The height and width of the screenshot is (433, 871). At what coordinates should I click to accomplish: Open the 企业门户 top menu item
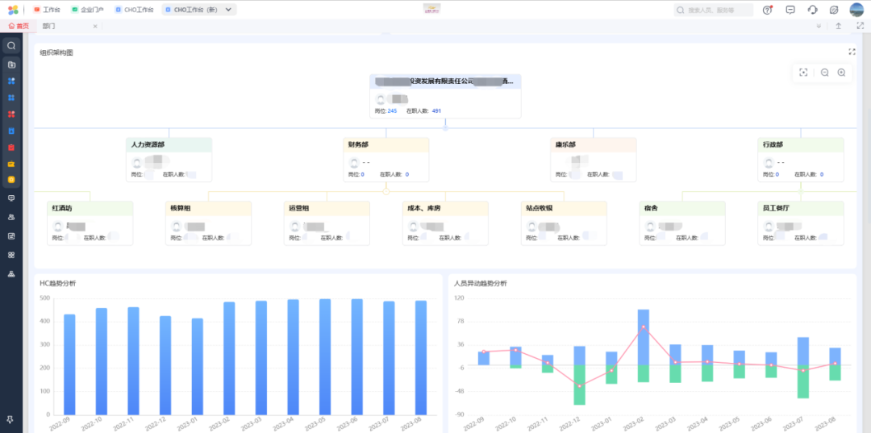pos(87,10)
